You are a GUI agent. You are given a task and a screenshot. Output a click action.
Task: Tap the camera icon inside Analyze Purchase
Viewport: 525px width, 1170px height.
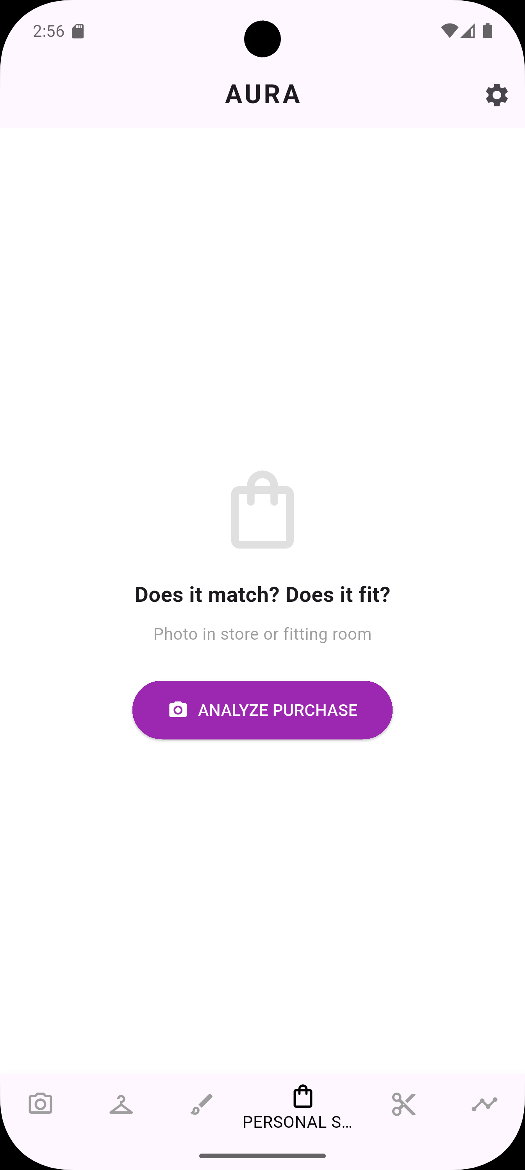178,709
